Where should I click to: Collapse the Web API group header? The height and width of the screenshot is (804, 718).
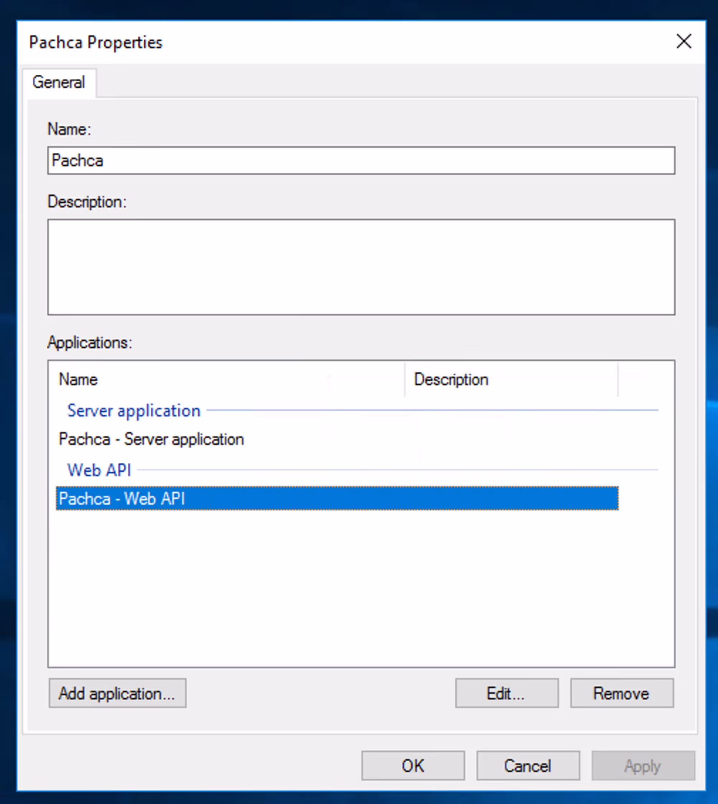99,470
